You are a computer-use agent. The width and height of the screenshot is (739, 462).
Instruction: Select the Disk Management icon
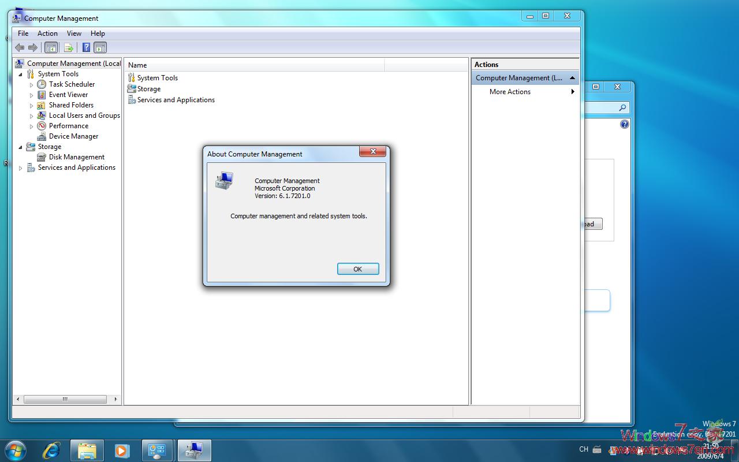pos(42,157)
